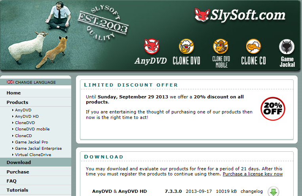Click the SlySoft Est. 2003 Quality stamp
The image size is (302, 196).
(x=103, y=23)
